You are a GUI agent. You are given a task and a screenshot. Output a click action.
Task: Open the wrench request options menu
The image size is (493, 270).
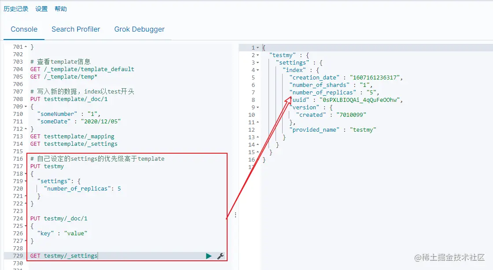click(x=221, y=256)
